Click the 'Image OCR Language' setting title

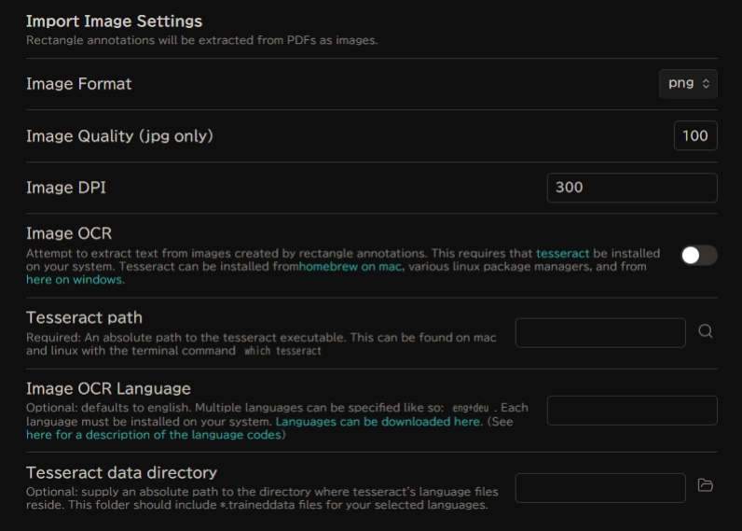point(108,388)
